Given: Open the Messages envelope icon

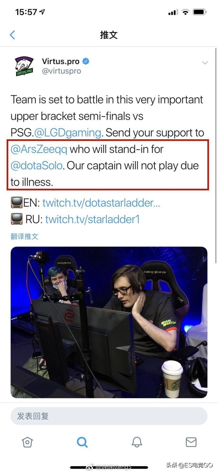Looking at the screenshot, I should 191,442.
